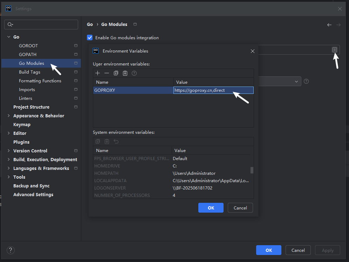
Task: Click the GOPROXY value text field
Action: tap(213, 90)
